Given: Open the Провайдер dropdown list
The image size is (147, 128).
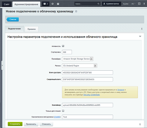Looking at the screenshot, I should pyautogui.click(x=78, y=59).
